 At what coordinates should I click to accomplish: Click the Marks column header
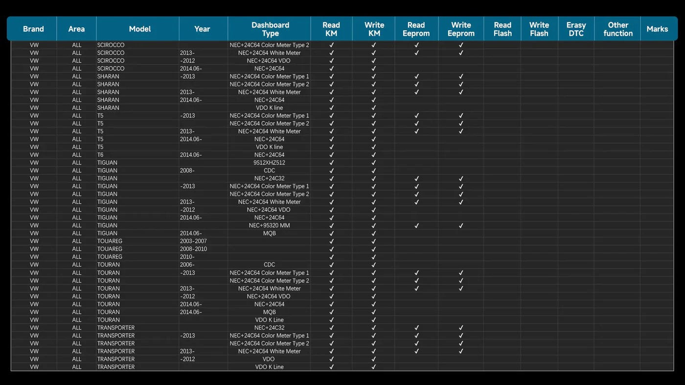pyautogui.click(x=657, y=29)
